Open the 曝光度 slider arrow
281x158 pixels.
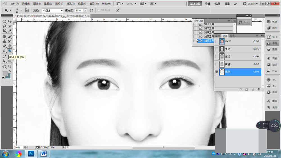85,11
